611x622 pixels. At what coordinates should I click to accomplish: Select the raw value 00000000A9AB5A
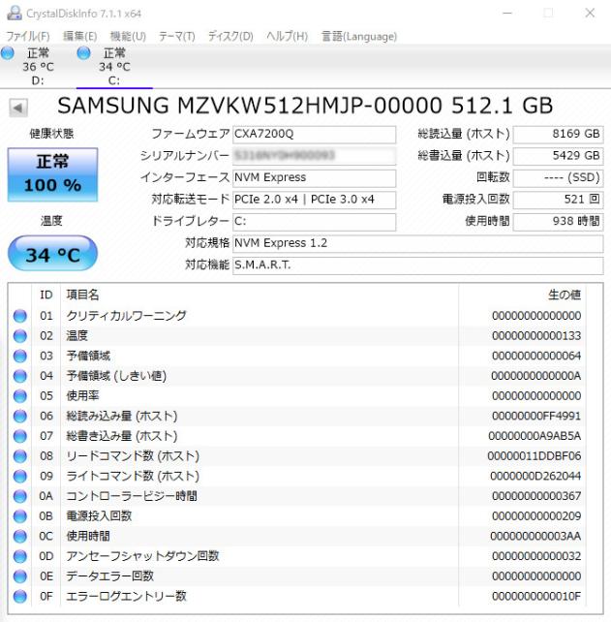click(x=535, y=436)
